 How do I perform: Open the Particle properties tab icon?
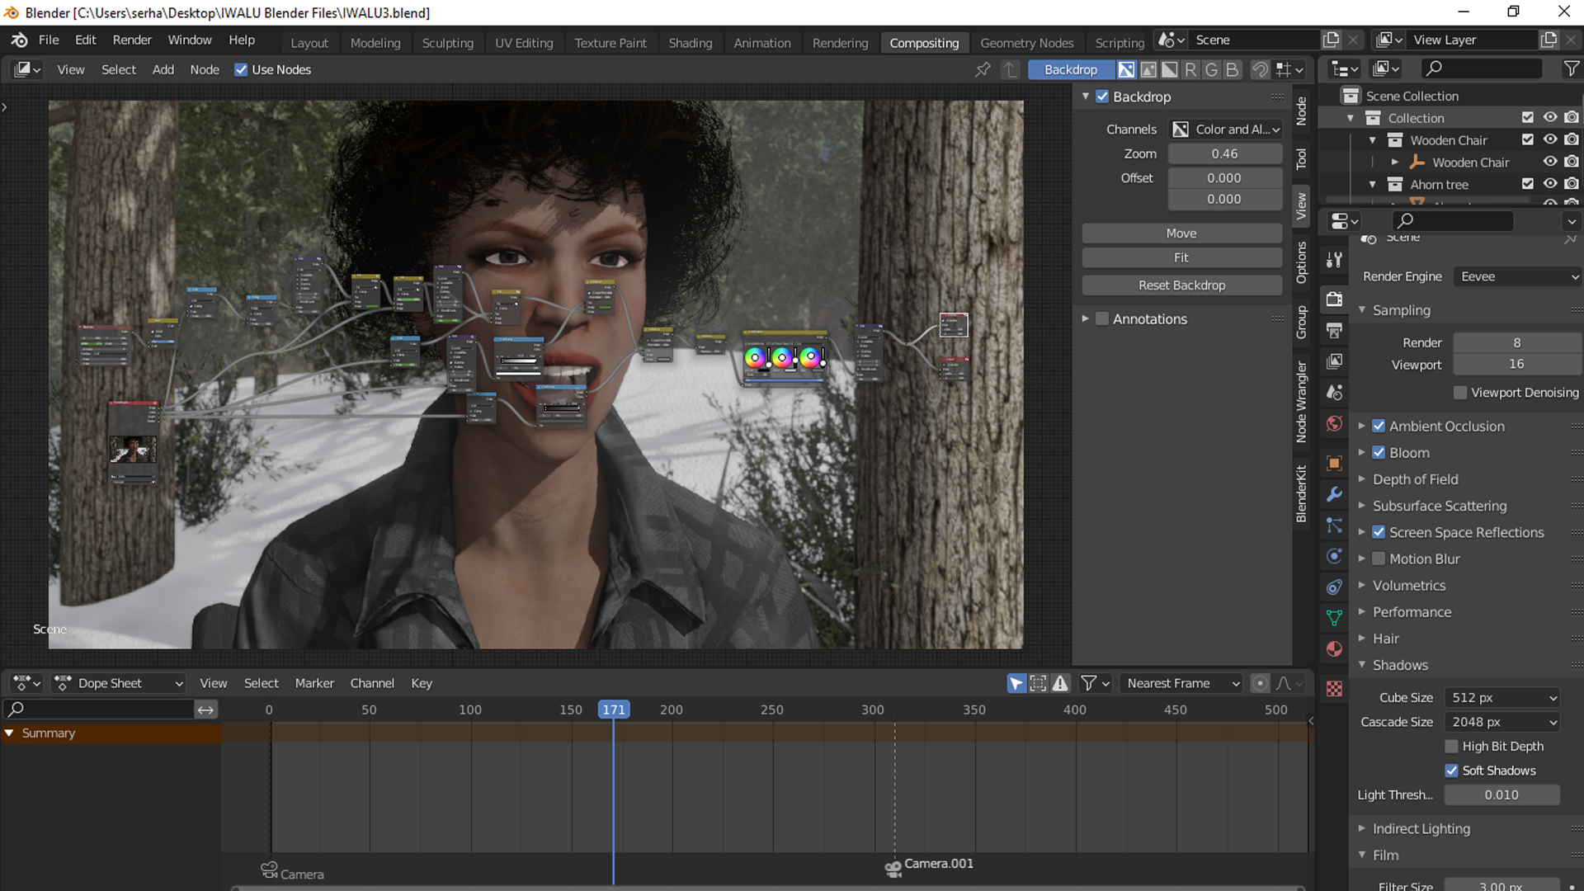(x=1334, y=526)
